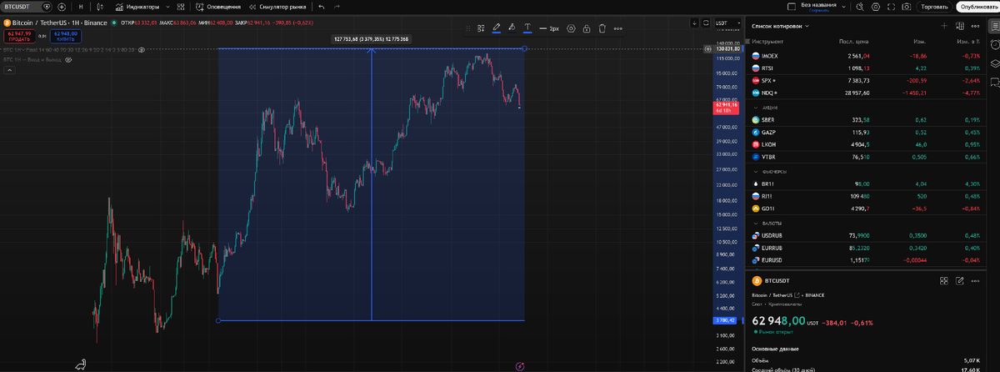Take a chart snapshot with the camera icon
This screenshot has width=1000, height=372.
(905, 7)
